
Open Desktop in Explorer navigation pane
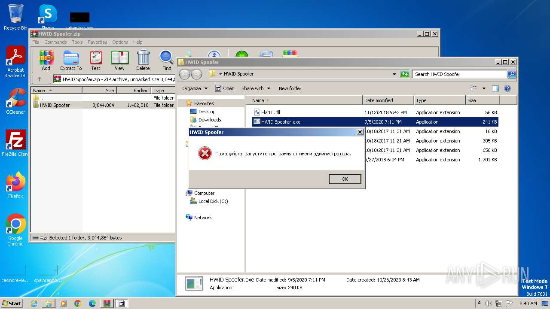click(207, 112)
